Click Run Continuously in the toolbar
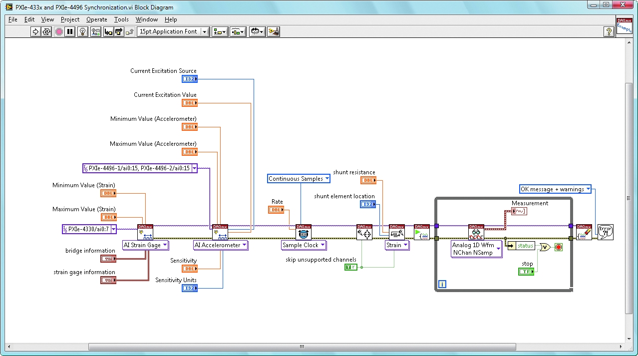 point(46,32)
